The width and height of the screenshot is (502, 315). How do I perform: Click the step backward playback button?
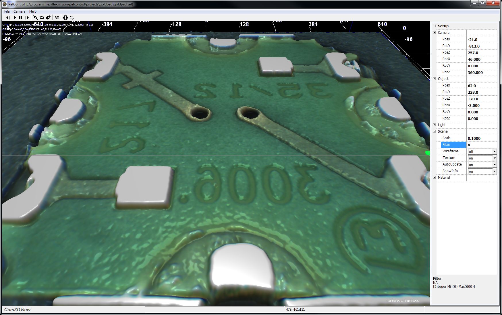(x=8, y=18)
